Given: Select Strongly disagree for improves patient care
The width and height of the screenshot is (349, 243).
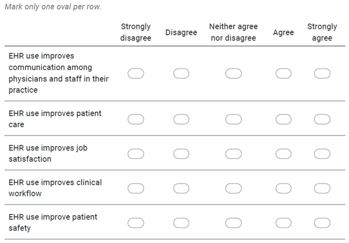Looking at the screenshot, I should [x=136, y=119].
